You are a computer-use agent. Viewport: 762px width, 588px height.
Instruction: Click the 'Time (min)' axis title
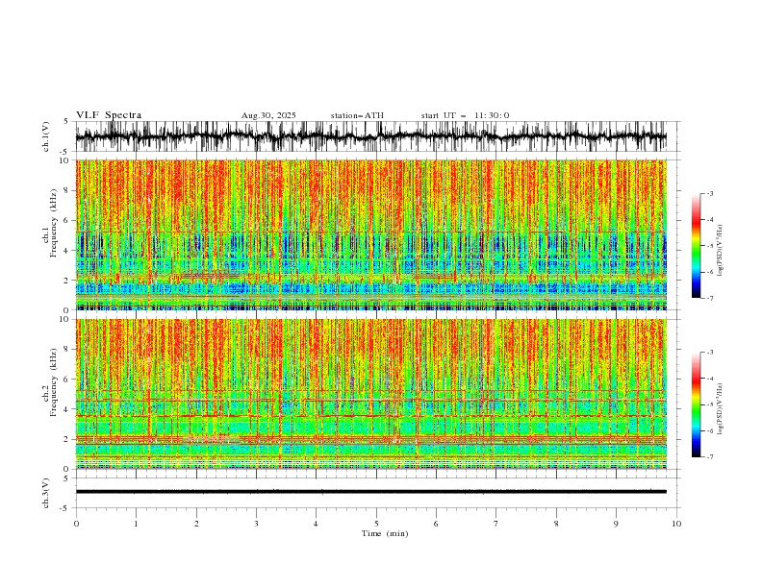click(x=385, y=533)
